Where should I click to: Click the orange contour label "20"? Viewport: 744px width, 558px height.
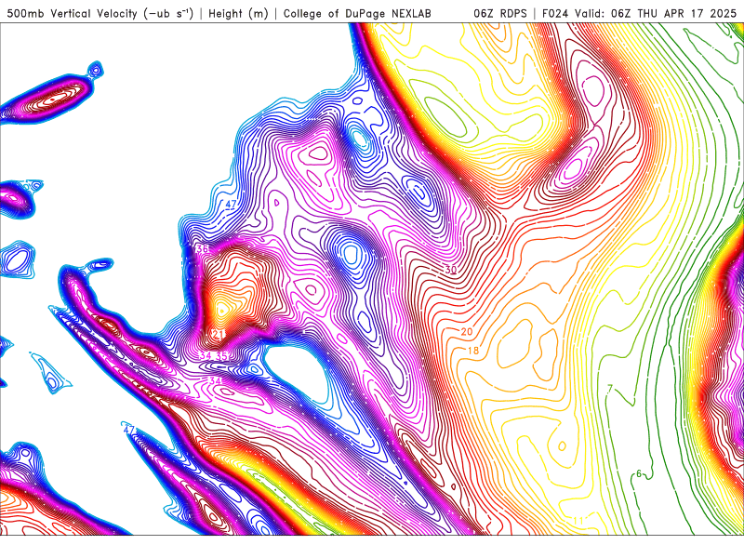[x=467, y=332]
